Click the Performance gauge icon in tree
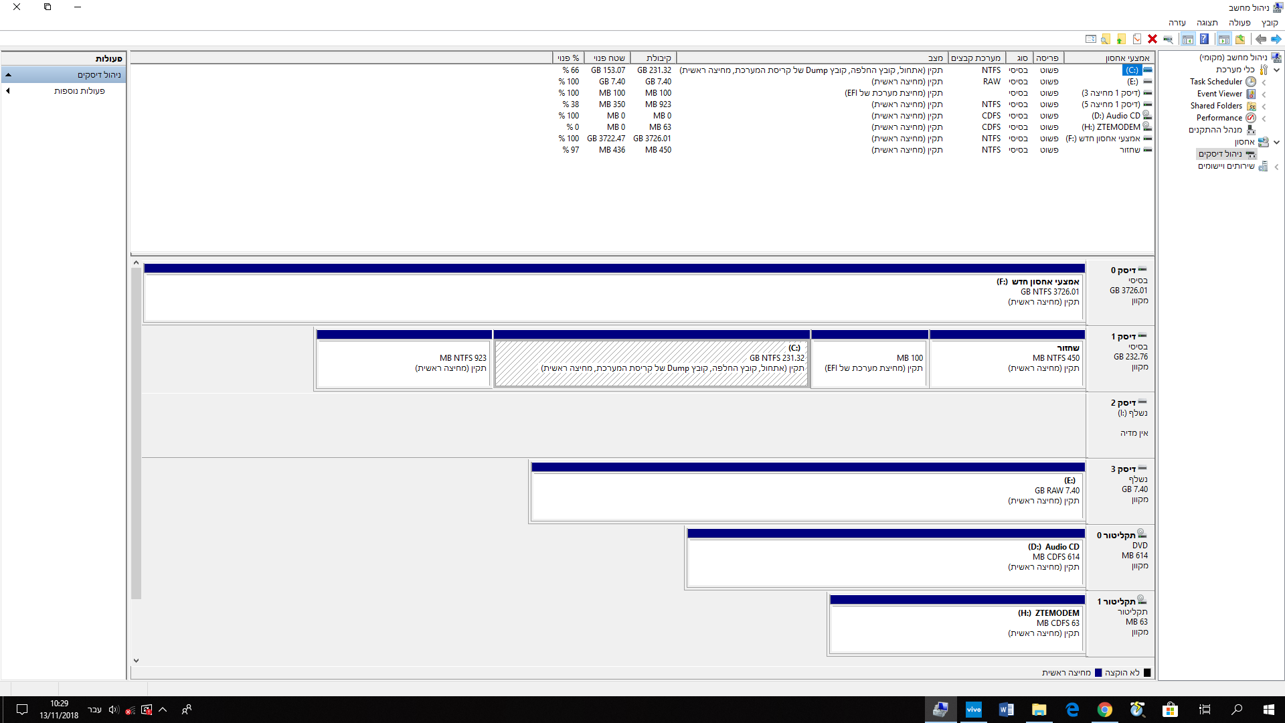The height and width of the screenshot is (723, 1285). click(1251, 118)
